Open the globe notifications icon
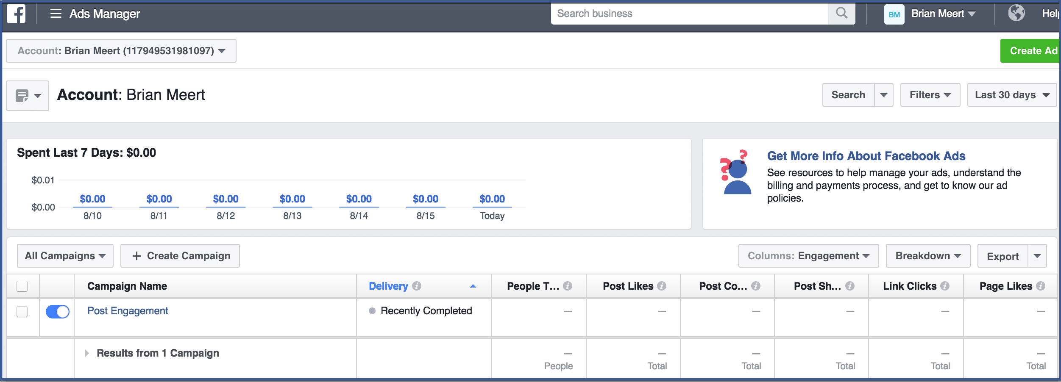 (x=1016, y=13)
